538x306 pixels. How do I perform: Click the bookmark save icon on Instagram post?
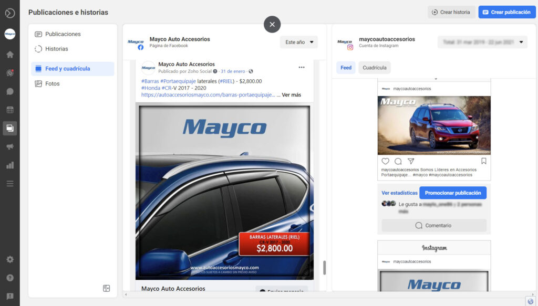484,161
